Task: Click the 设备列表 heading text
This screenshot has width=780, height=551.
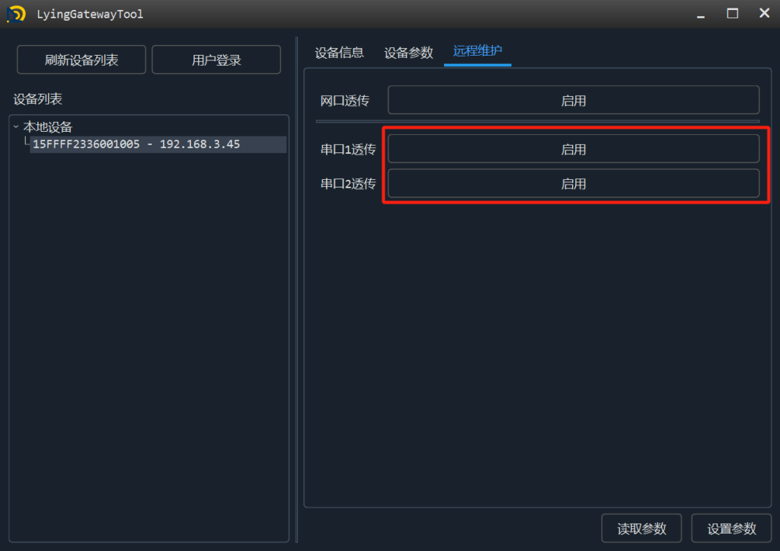Action: click(x=38, y=99)
